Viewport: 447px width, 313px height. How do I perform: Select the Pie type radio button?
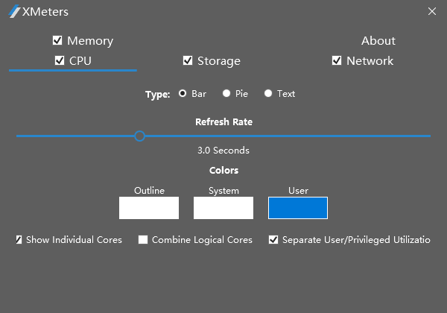tap(226, 94)
